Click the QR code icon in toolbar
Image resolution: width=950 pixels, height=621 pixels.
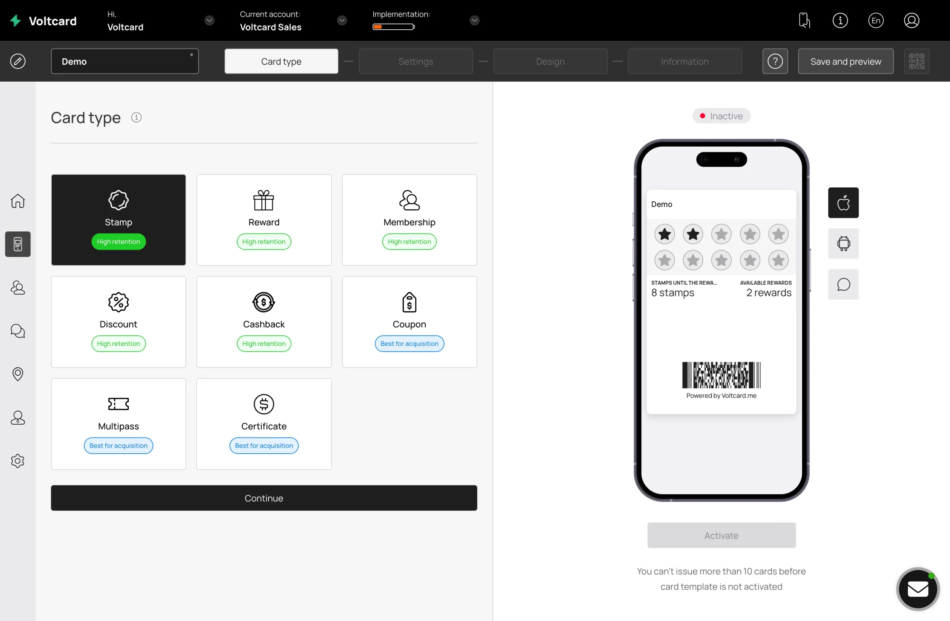pos(917,62)
